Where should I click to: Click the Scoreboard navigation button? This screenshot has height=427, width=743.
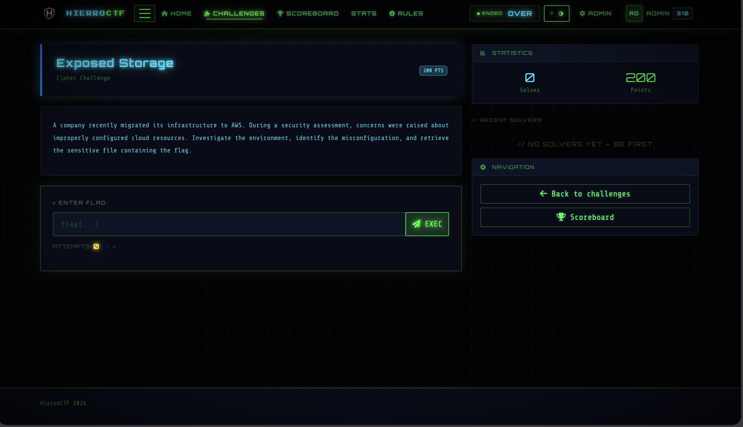[x=585, y=217]
